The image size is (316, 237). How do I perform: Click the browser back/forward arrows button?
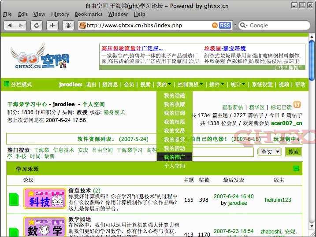[15, 25]
